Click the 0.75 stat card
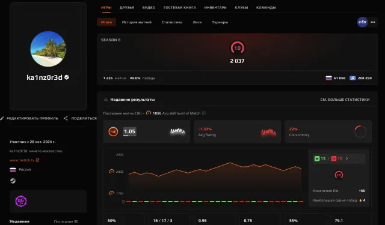The width and height of the screenshot is (385, 225). (x=260, y=220)
